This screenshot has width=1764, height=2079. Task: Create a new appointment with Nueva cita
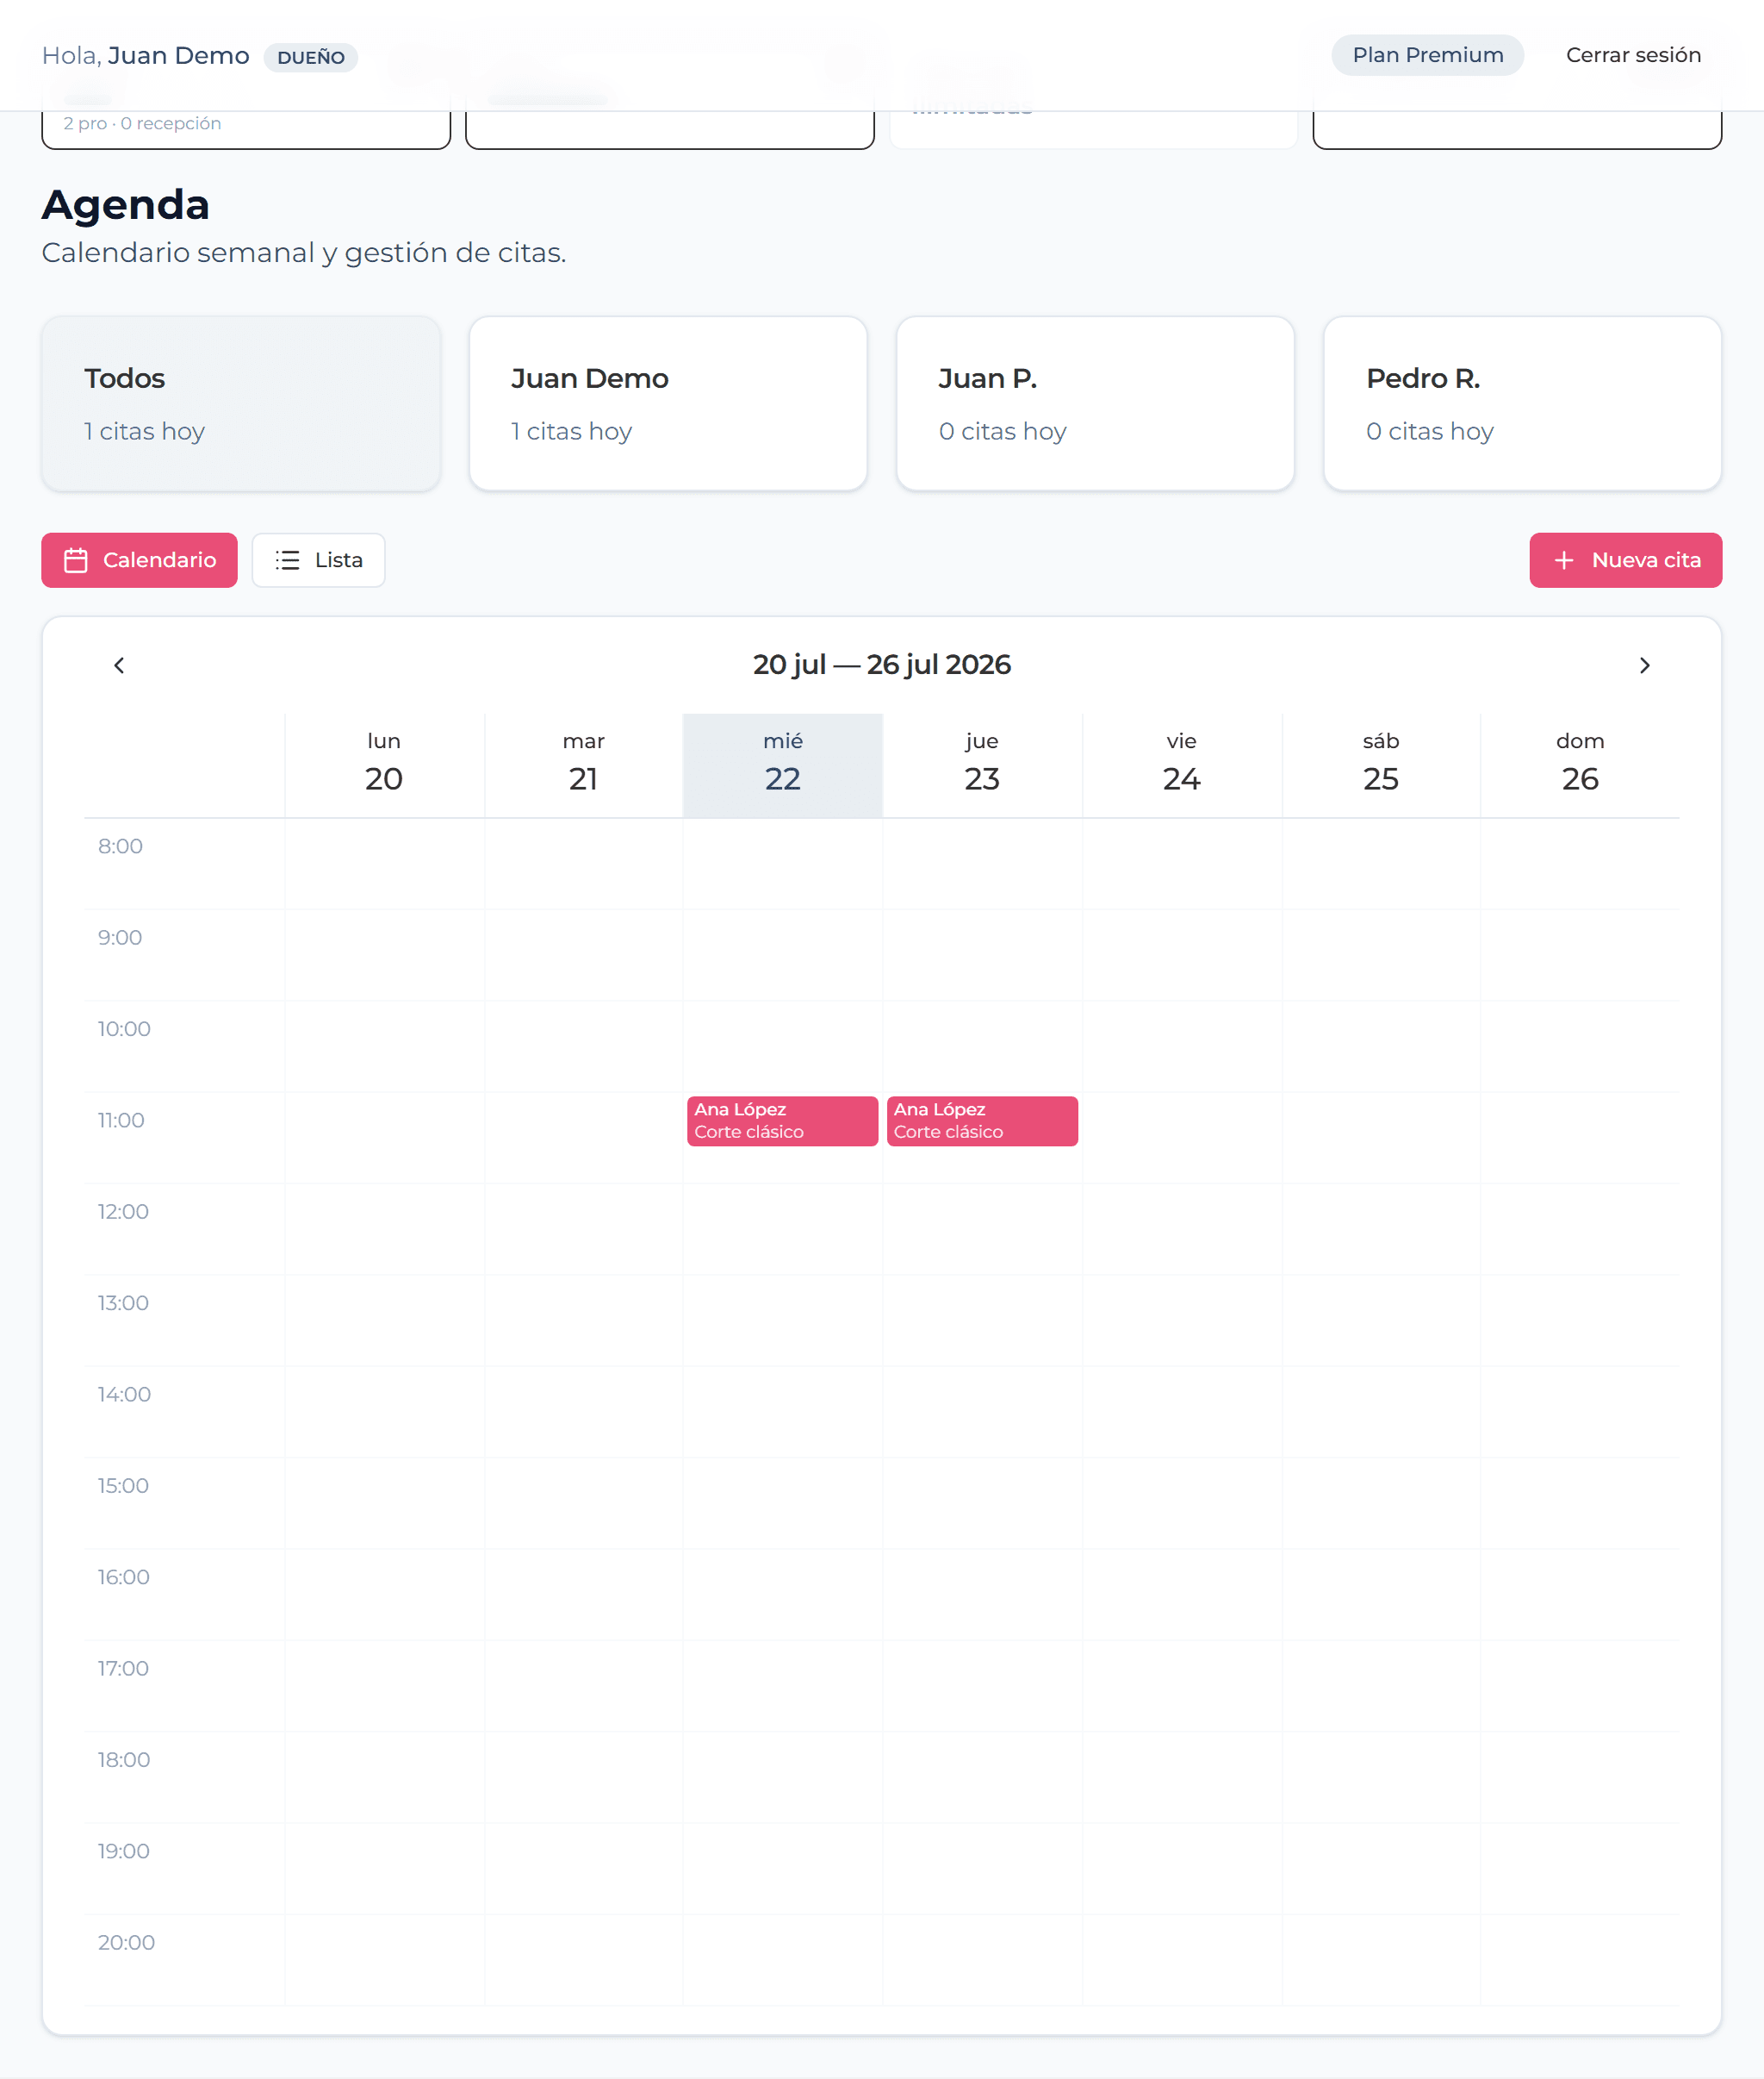point(1625,560)
